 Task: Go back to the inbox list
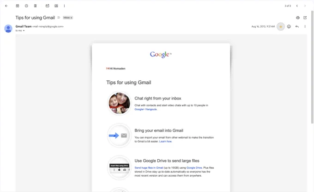click(6, 6)
